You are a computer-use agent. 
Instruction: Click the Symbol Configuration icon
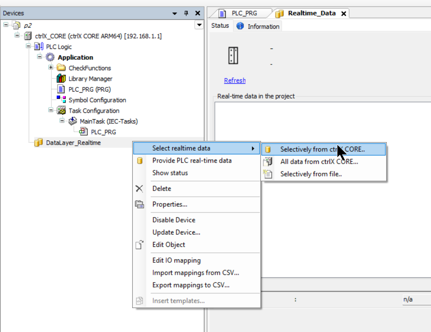coord(61,99)
